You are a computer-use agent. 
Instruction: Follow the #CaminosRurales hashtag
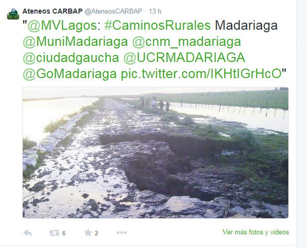coord(158,26)
